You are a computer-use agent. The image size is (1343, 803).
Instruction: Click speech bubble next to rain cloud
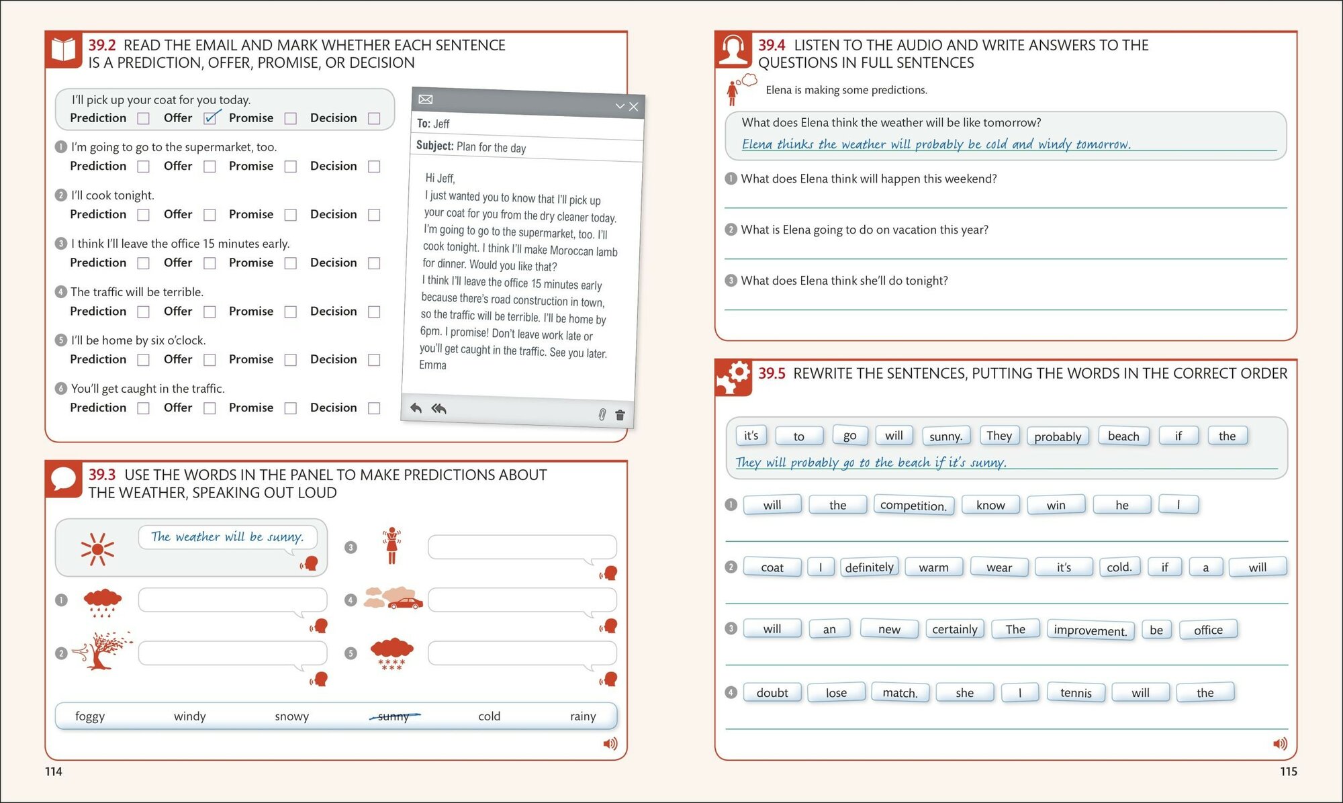point(232,599)
